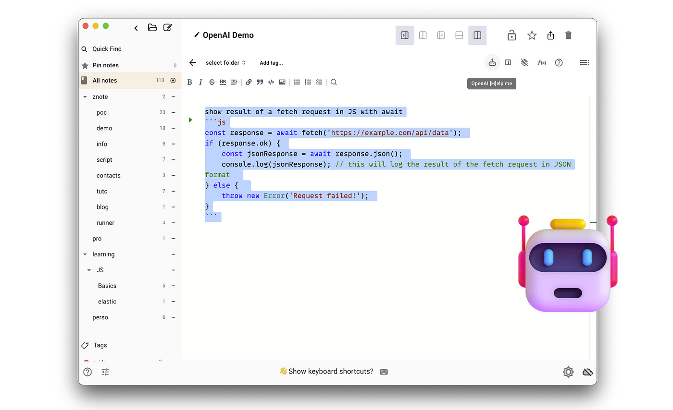673x410 pixels.
Task: Collapse the learning folder
Action: tap(85, 254)
